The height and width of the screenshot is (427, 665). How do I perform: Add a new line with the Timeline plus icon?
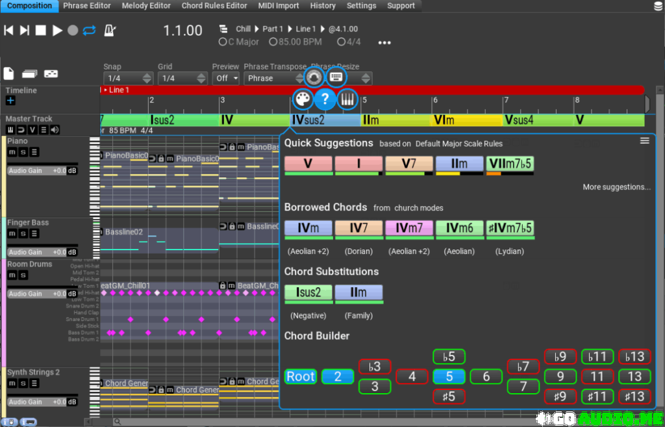pyautogui.click(x=9, y=101)
